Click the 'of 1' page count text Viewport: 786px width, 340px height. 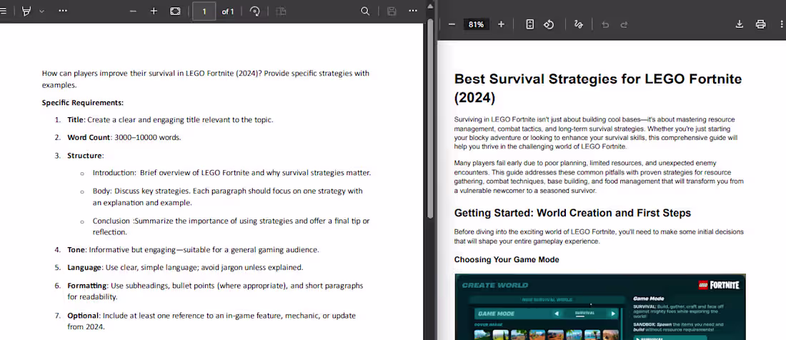pyautogui.click(x=228, y=11)
